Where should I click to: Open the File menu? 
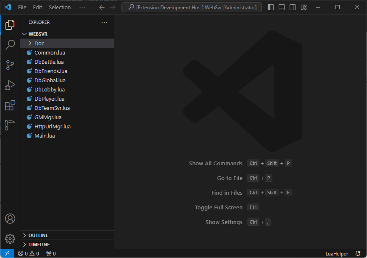[x=22, y=8]
